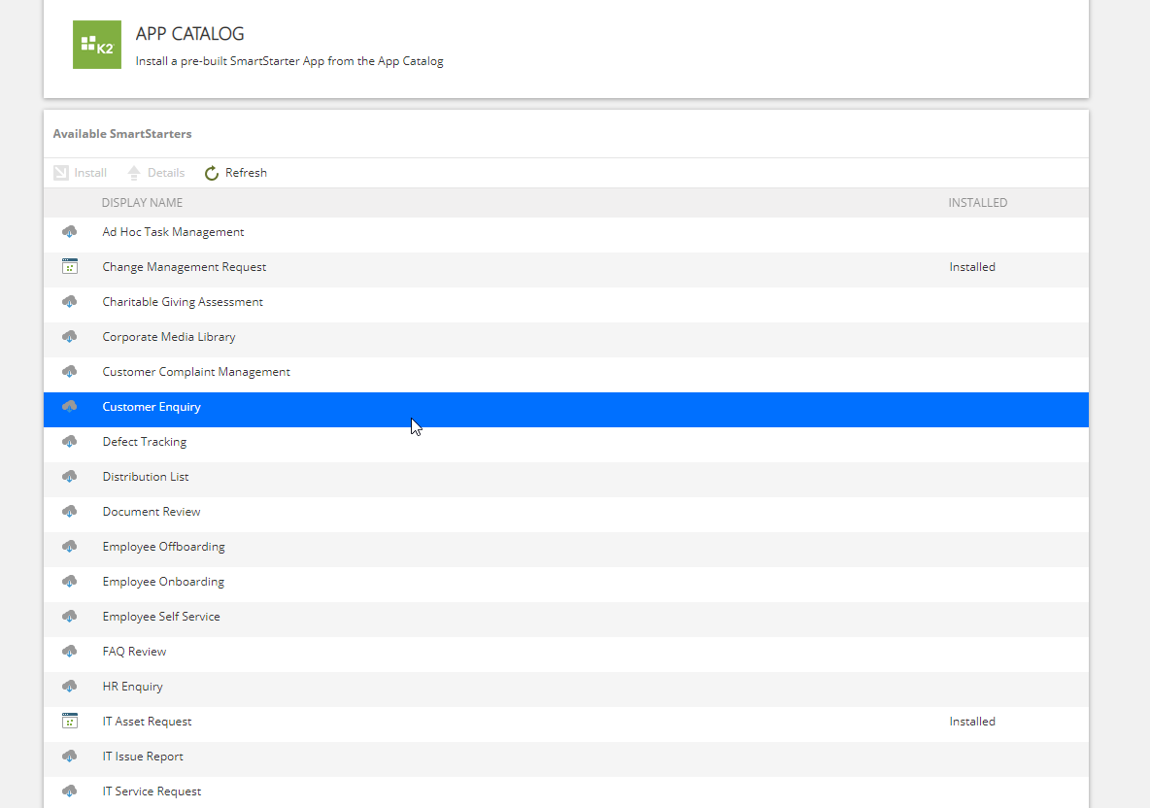Image resolution: width=1150 pixels, height=808 pixels.
Task: Select IT Issue Report entry
Action: coord(566,758)
